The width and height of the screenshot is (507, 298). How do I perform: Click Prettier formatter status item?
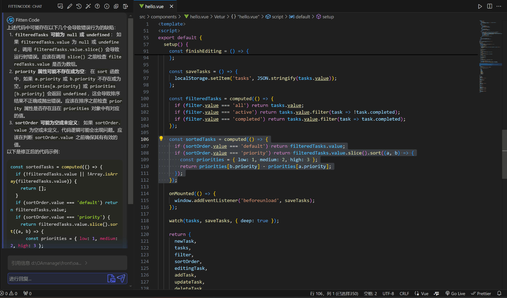click(481, 293)
